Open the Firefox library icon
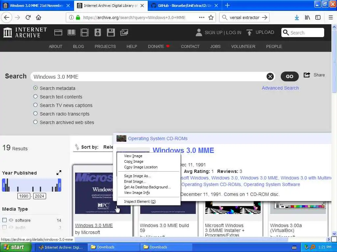This screenshot has height=252, width=337. 307,18
